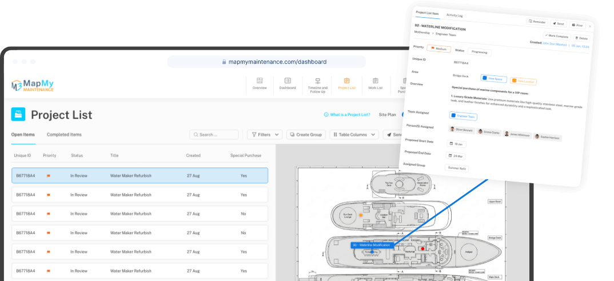The height and width of the screenshot is (281, 614).
Task: Open the 'What is a Project List?' link
Action: click(347, 115)
